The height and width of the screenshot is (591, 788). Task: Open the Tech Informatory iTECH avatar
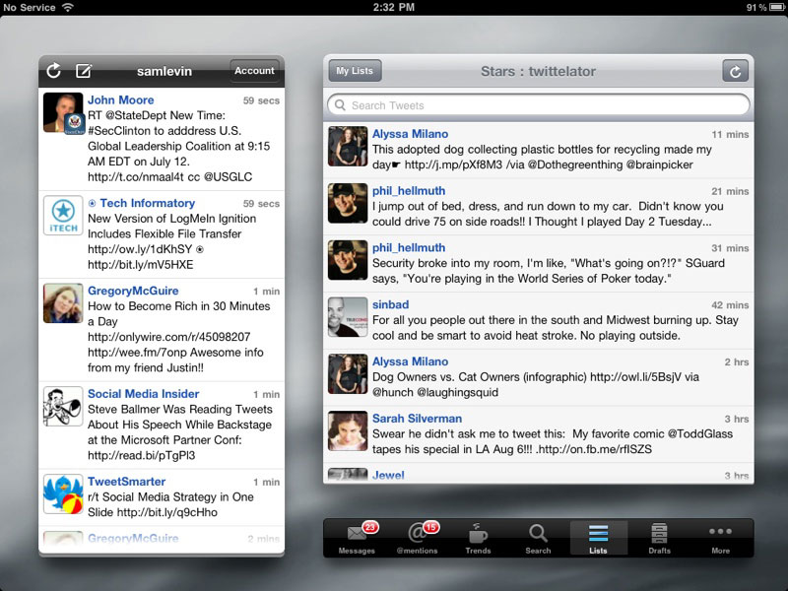[63, 216]
